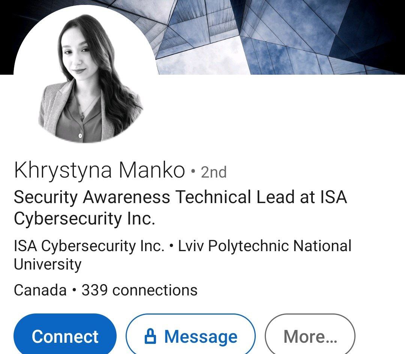
Task: Tap the word 'University' on the education line
Action: (x=48, y=264)
